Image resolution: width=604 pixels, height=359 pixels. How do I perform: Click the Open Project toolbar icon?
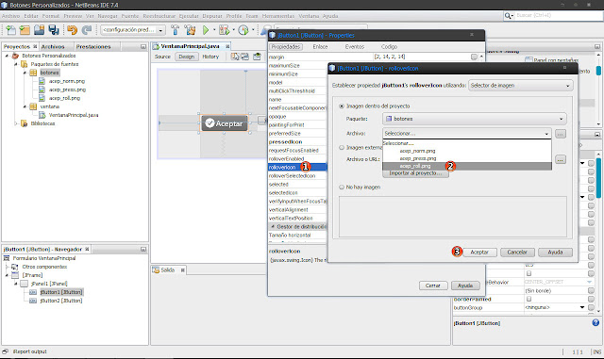pyautogui.click(x=39, y=30)
